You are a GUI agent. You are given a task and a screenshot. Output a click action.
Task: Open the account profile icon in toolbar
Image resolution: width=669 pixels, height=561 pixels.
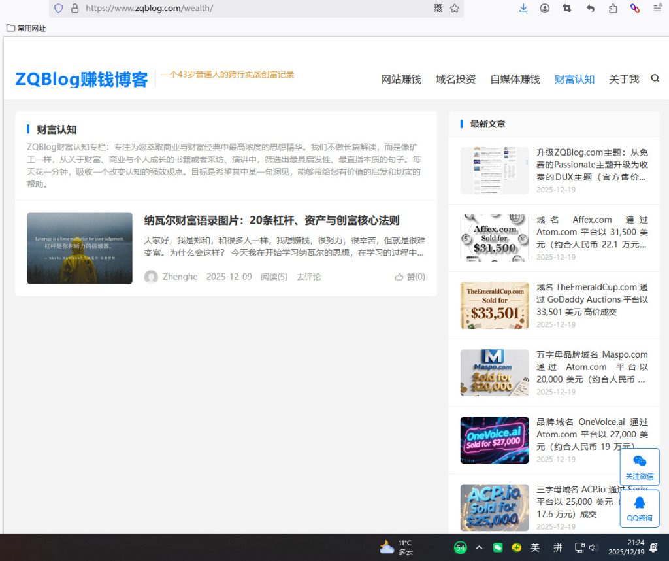(544, 8)
